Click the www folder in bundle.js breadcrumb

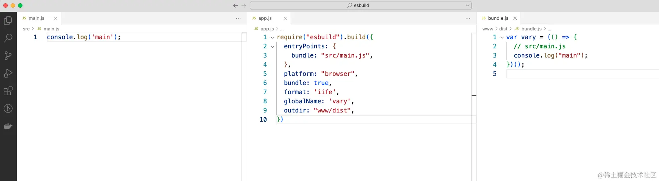point(487,29)
